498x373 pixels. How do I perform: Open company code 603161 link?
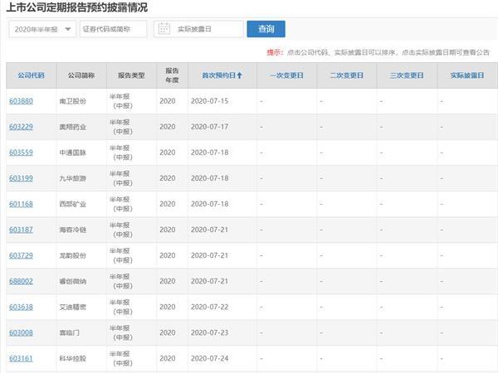21,358
